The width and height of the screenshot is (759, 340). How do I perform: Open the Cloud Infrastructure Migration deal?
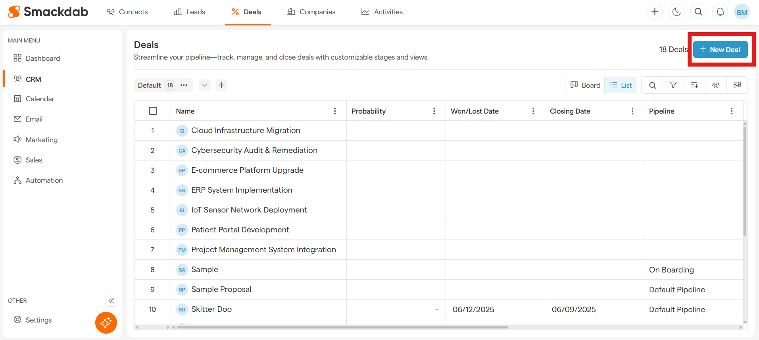246,130
